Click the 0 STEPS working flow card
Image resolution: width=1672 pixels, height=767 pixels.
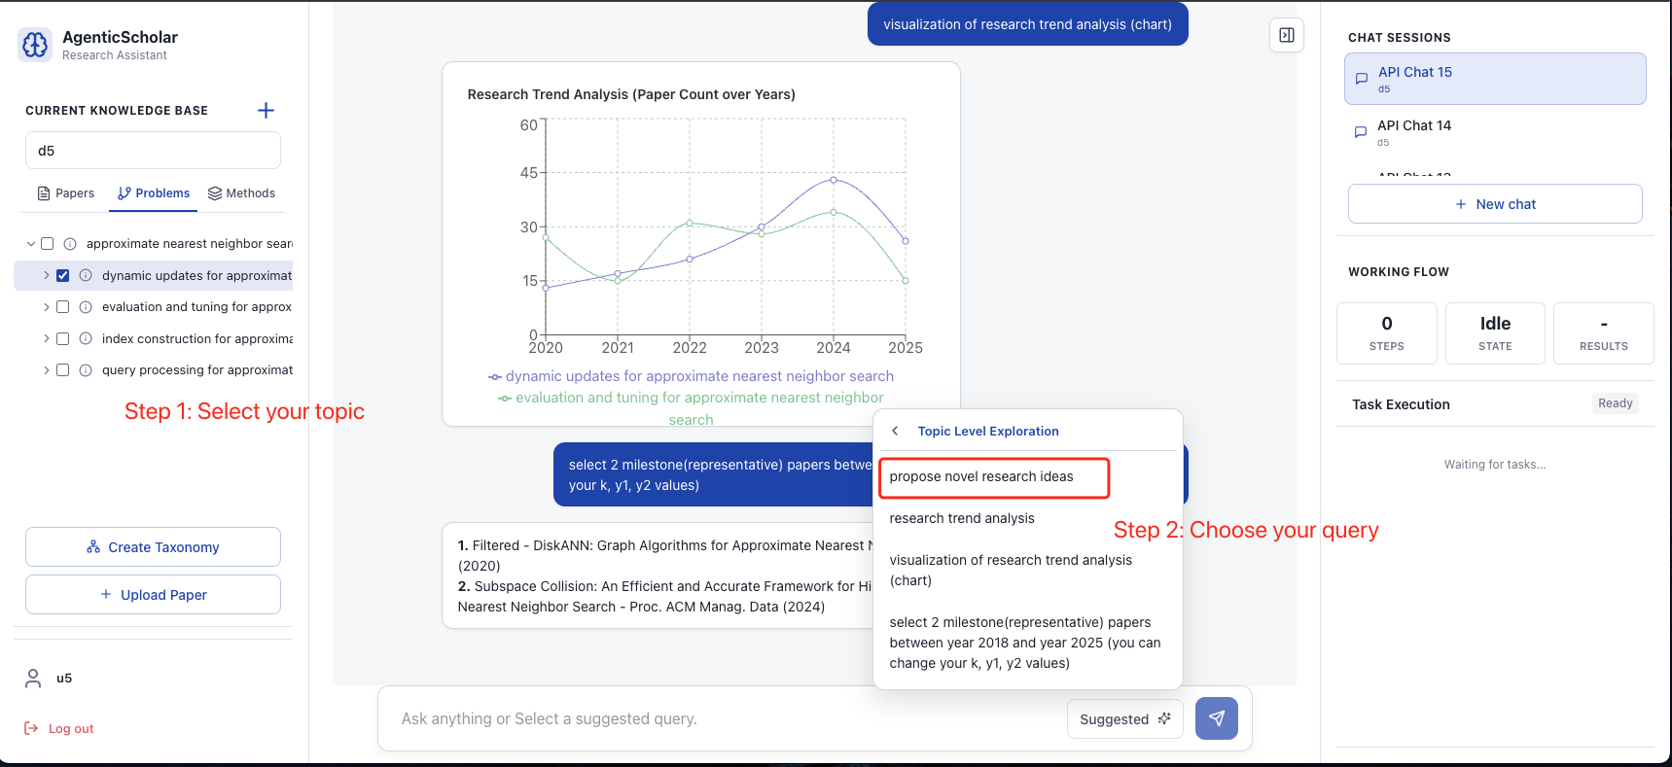click(1387, 333)
